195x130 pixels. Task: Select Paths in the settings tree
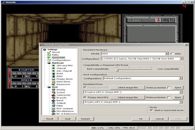coord(55,55)
